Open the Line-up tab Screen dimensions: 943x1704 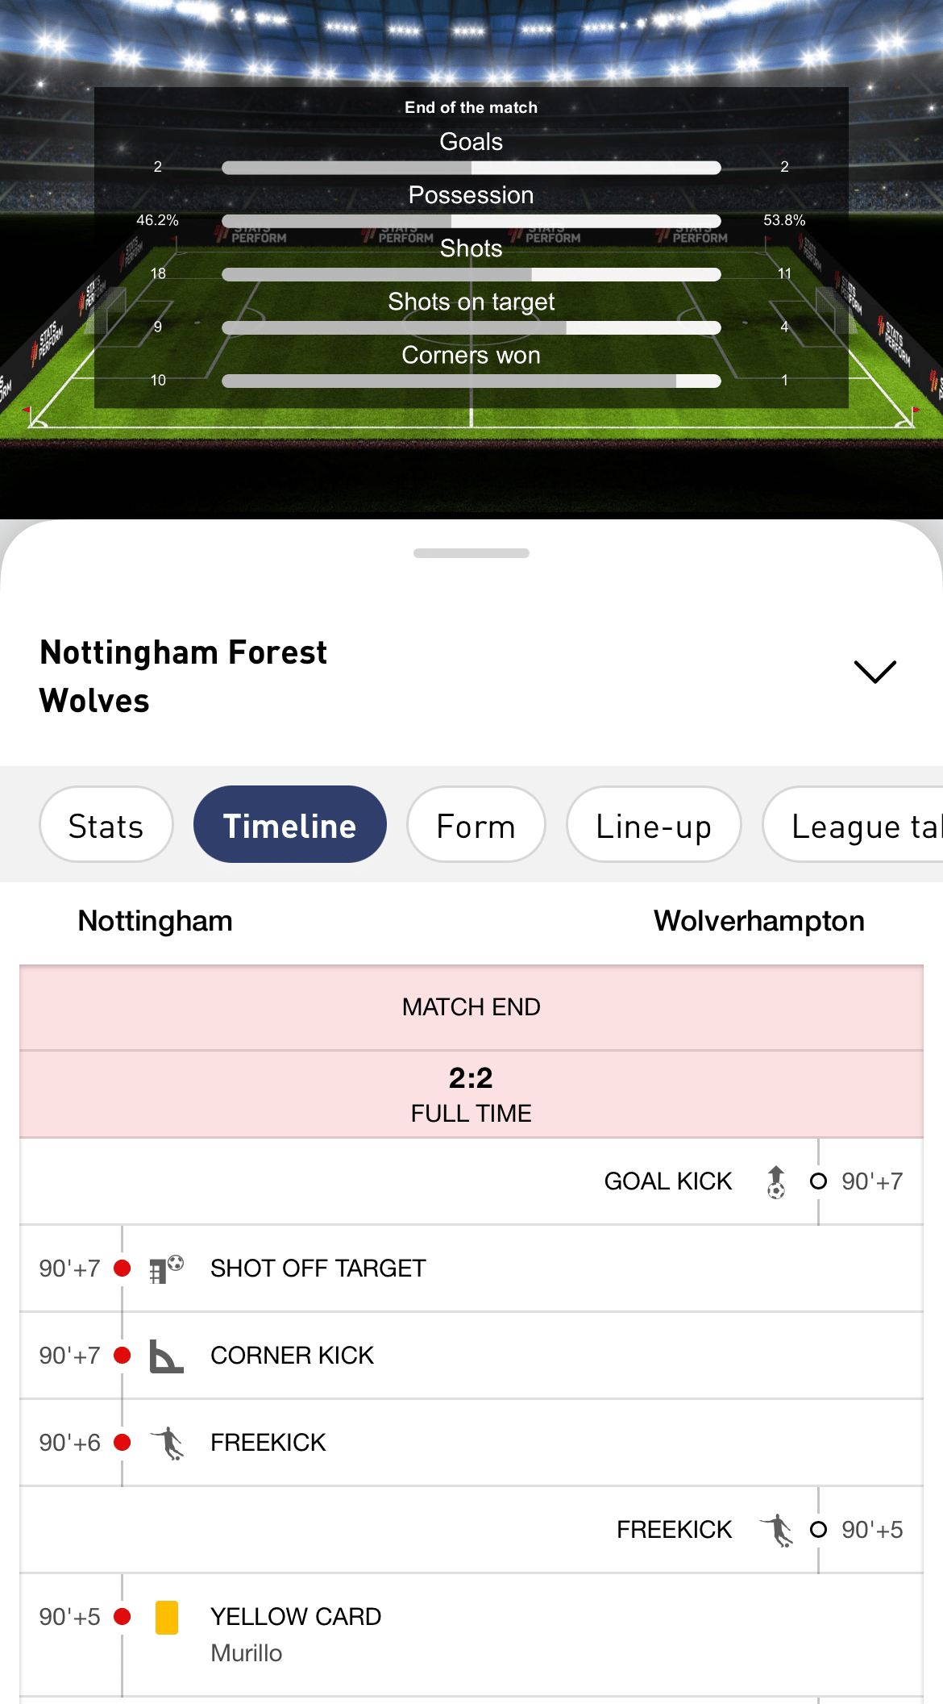click(654, 825)
